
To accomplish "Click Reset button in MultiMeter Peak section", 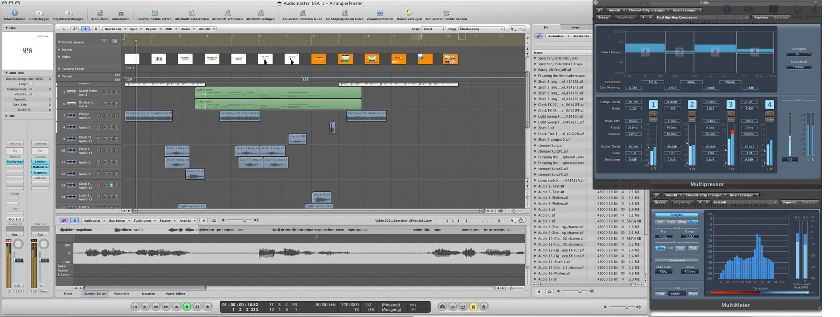I will [693, 294].
